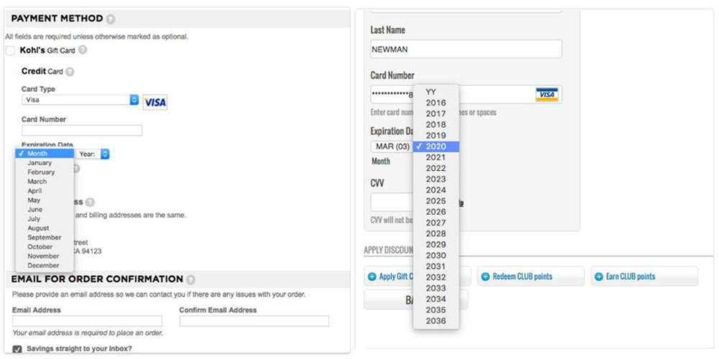
Task: Click the Visa logo inside the masked card number field
Action: pyautogui.click(x=546, y=94)
